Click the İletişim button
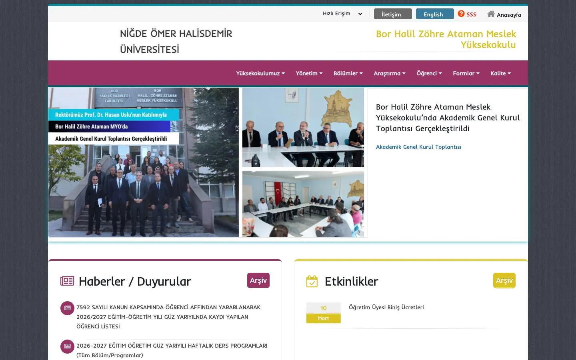The width and height of the screenshot is (576, 360). 393,14
